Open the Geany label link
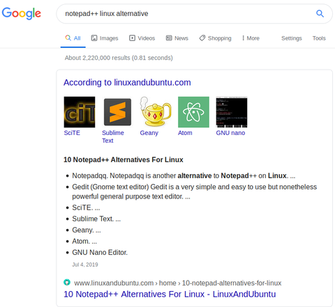Viewport: 335px width, 307px height. (149, 133)
